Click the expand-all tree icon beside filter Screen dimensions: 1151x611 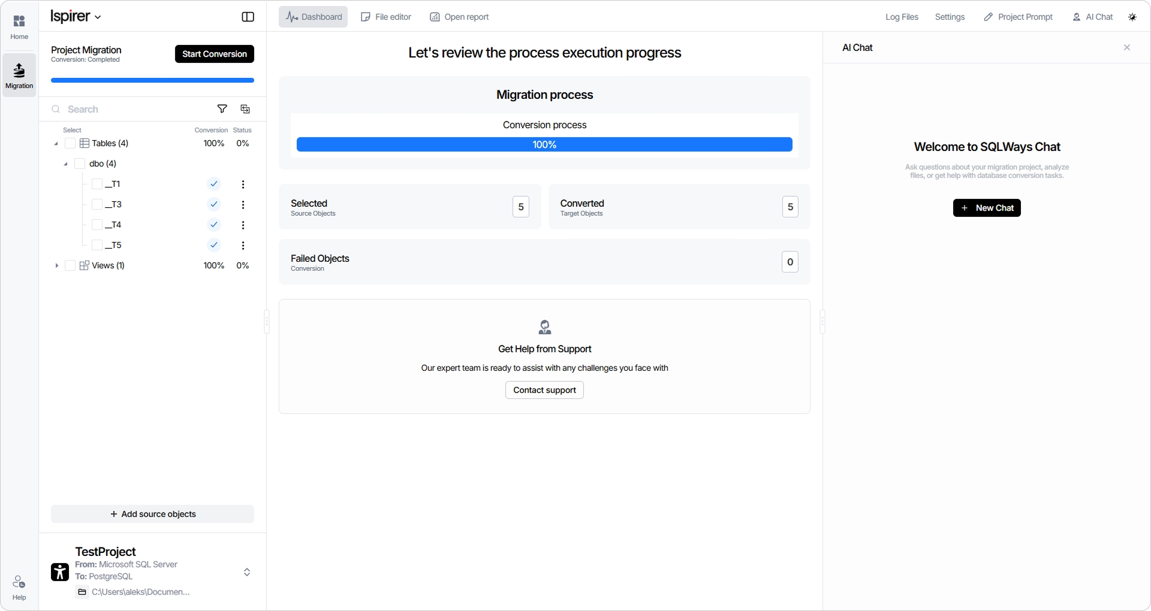pos(245,109)
